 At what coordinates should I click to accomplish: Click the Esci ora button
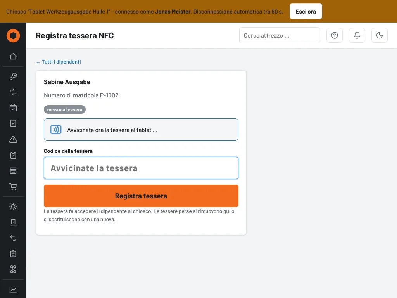[306, 11]
